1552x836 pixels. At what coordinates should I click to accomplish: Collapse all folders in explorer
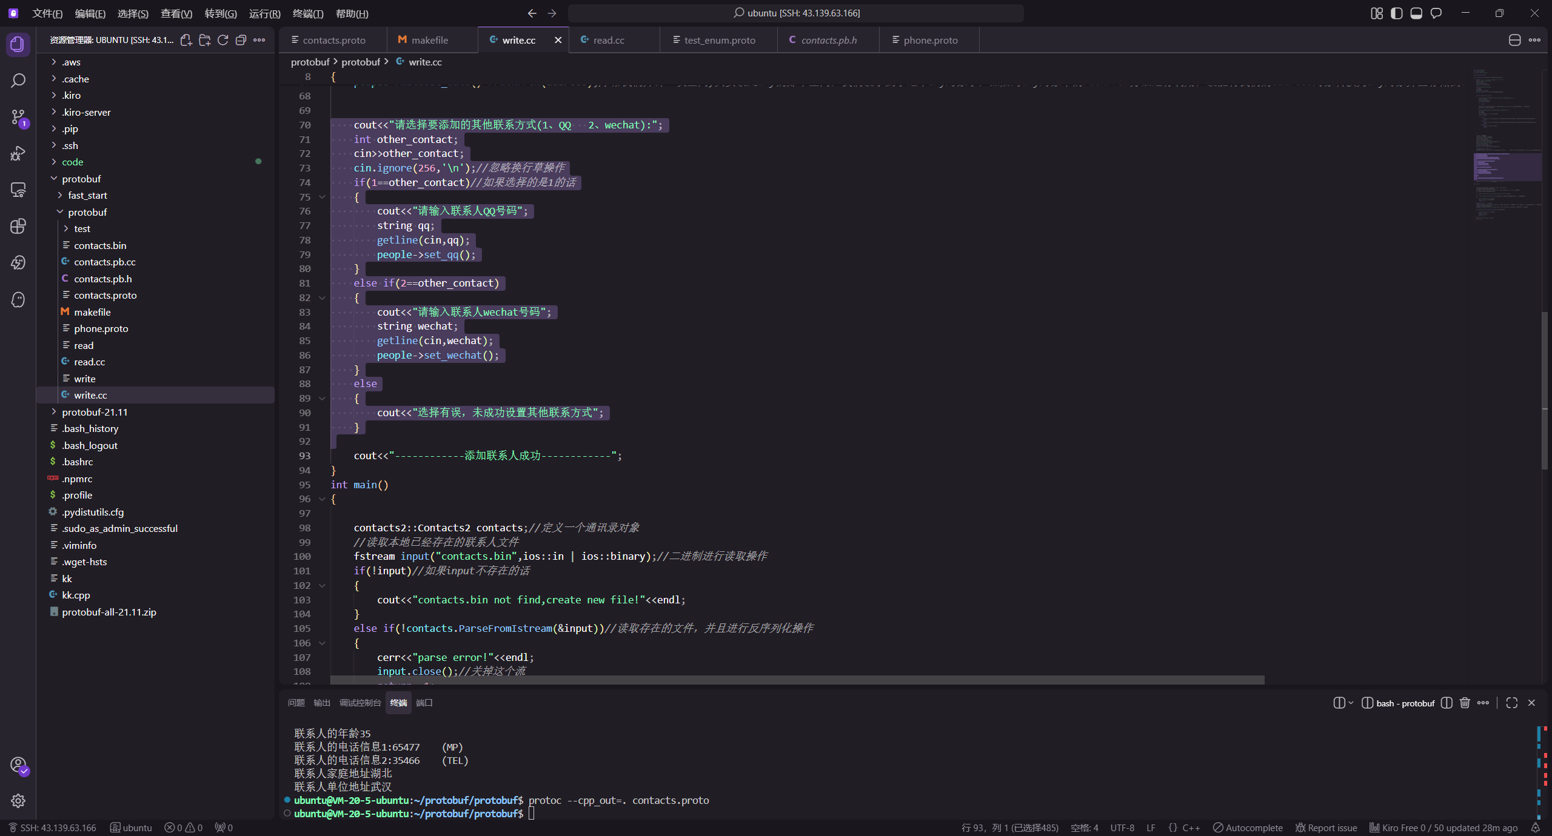(x=241, y=40)
